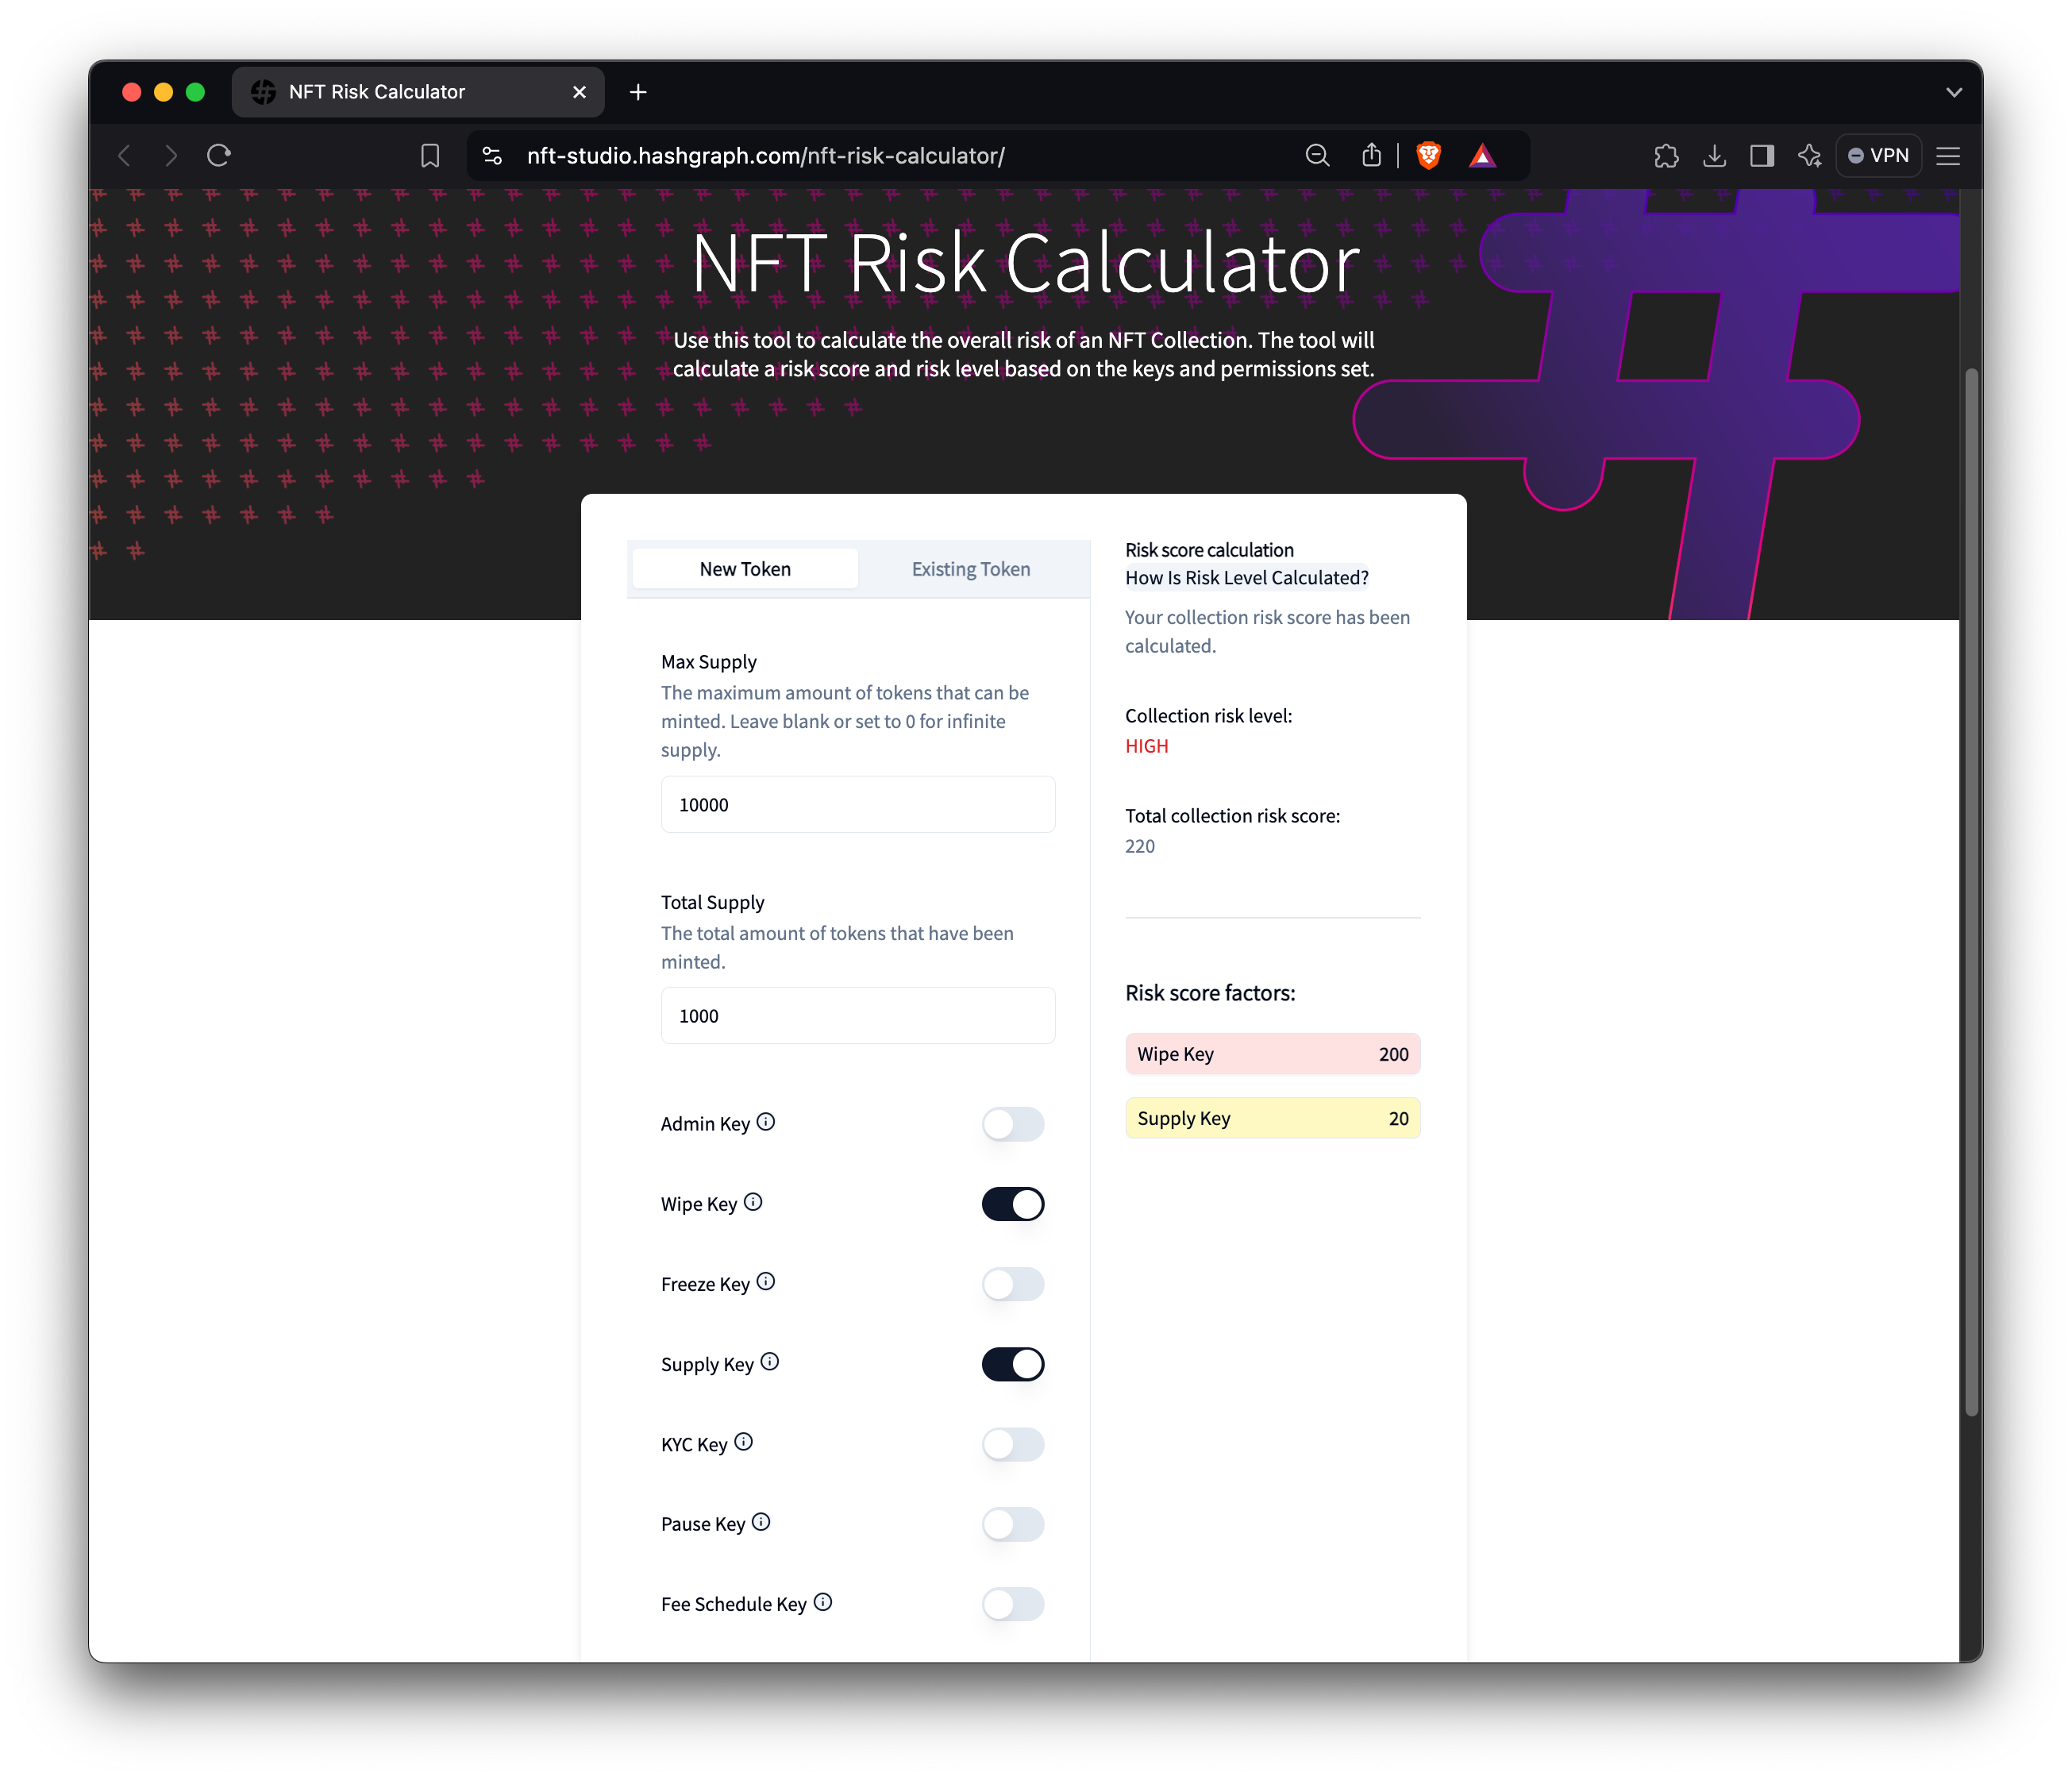Switch to the Existing Token tab
Image resolution: width=2072 pixels, height=1780 pixels.
click(x=970, y=569)
